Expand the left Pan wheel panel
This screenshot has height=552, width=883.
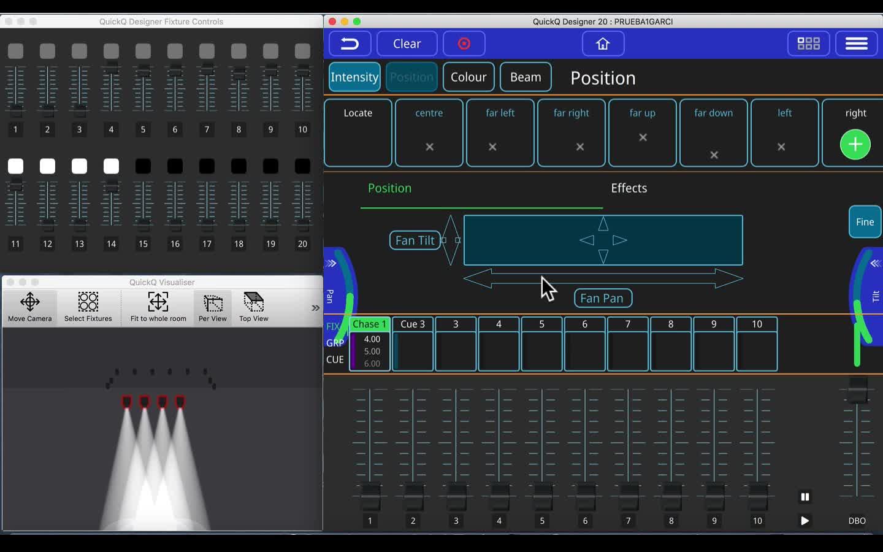(x=331, y=264)
